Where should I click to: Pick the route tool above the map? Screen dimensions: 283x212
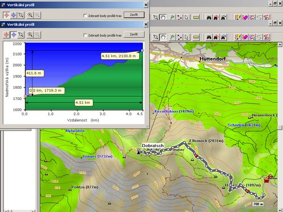point(179,37)
